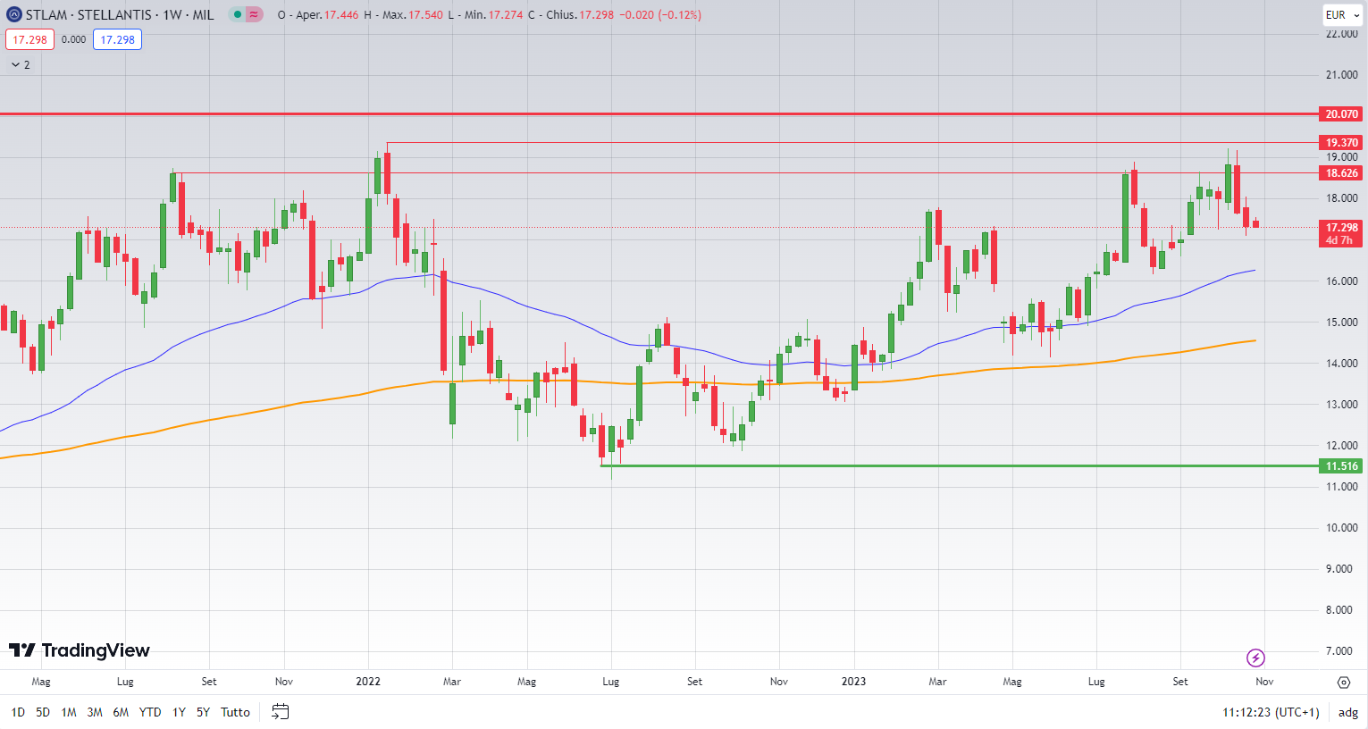Click the 2022 label on time axis

pos(368,682)
